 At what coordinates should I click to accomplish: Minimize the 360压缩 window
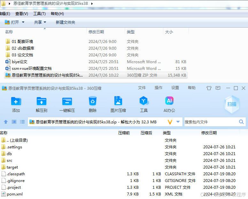pyautogui.click(x=228, y=88)
